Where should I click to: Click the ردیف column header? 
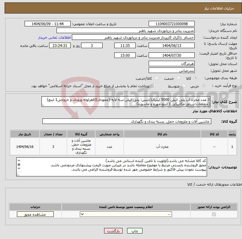[232, 134]
